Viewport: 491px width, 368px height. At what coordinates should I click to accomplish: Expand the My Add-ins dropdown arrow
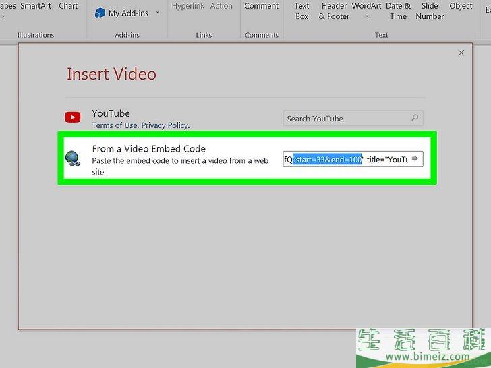click(158, 13)
